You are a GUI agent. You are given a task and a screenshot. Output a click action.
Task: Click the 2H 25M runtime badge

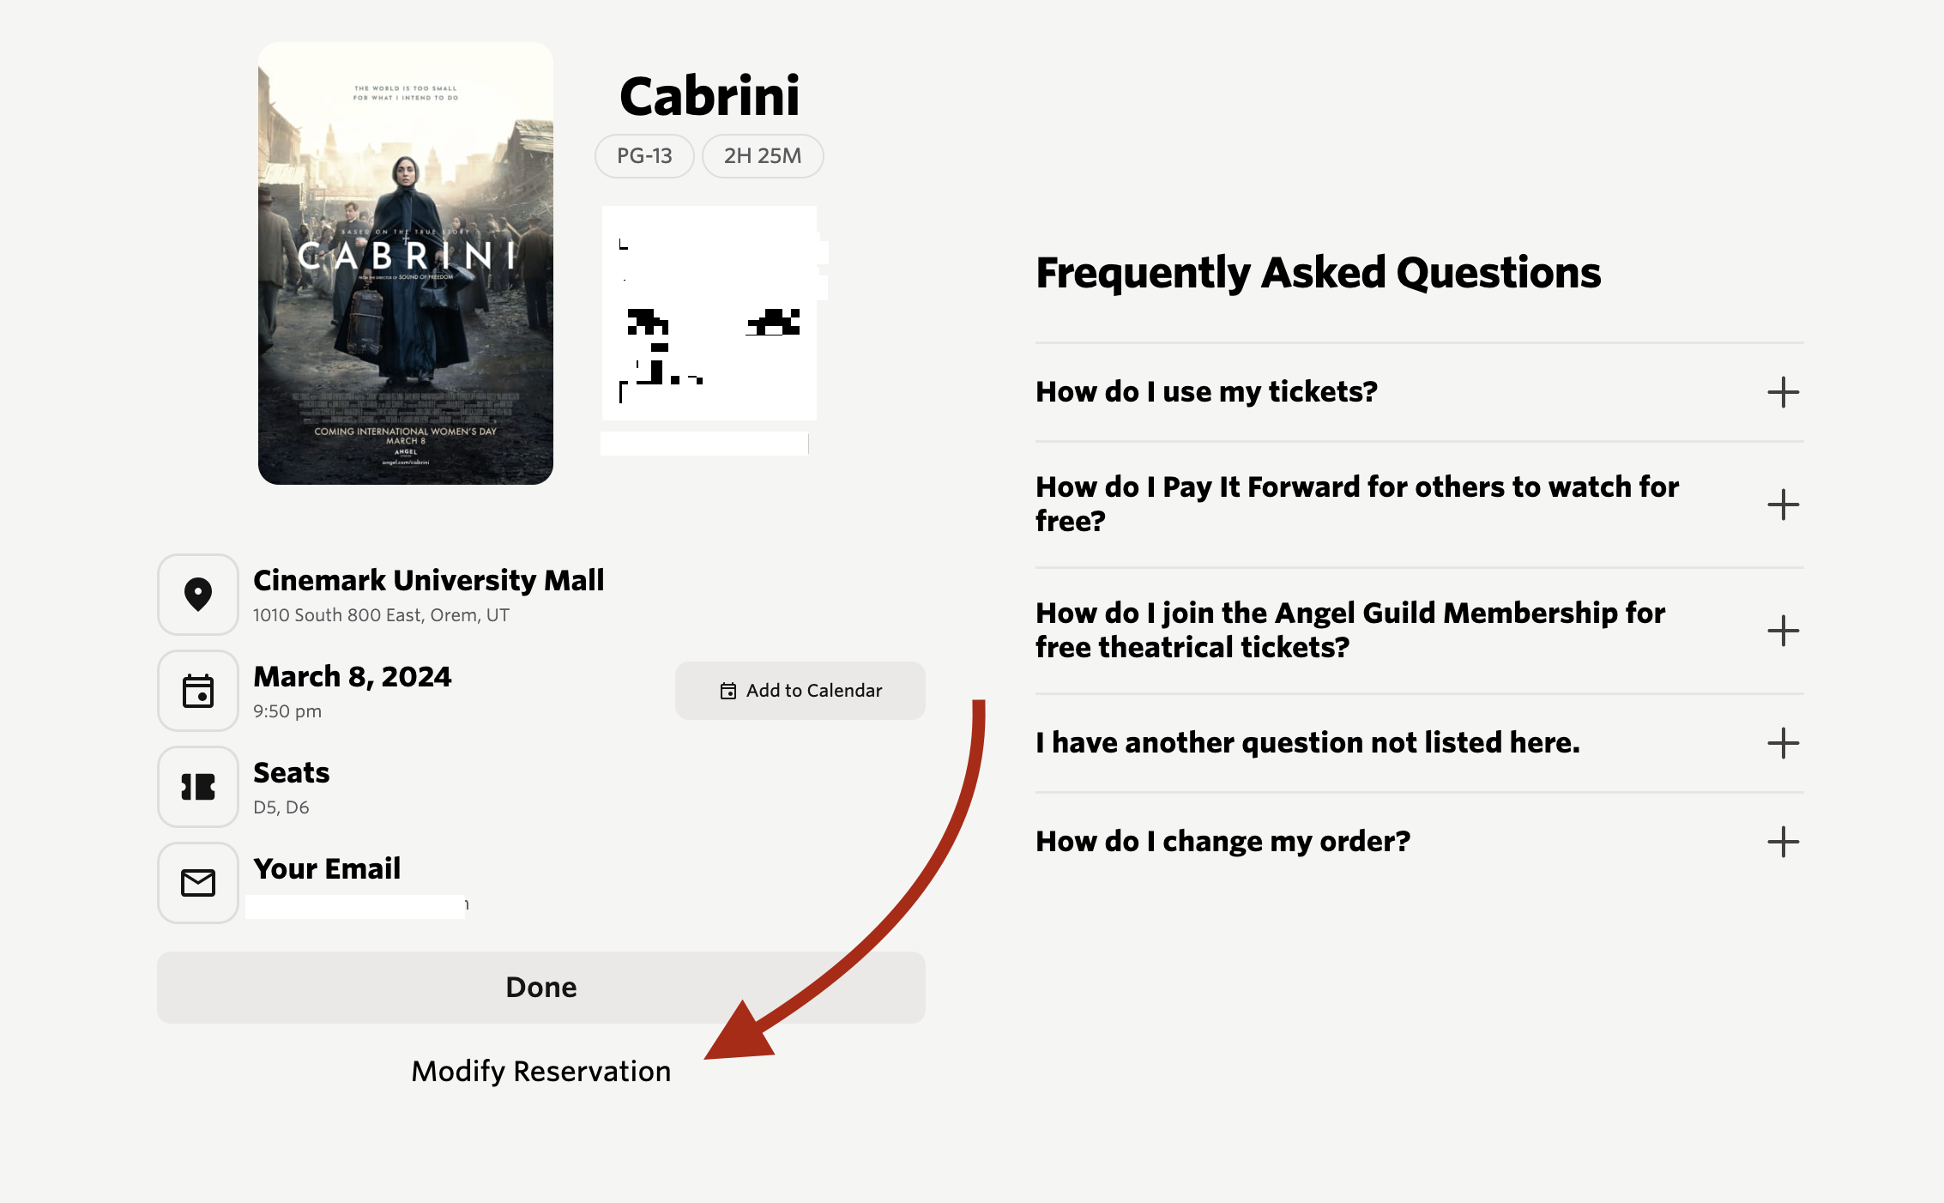point(763,156)
